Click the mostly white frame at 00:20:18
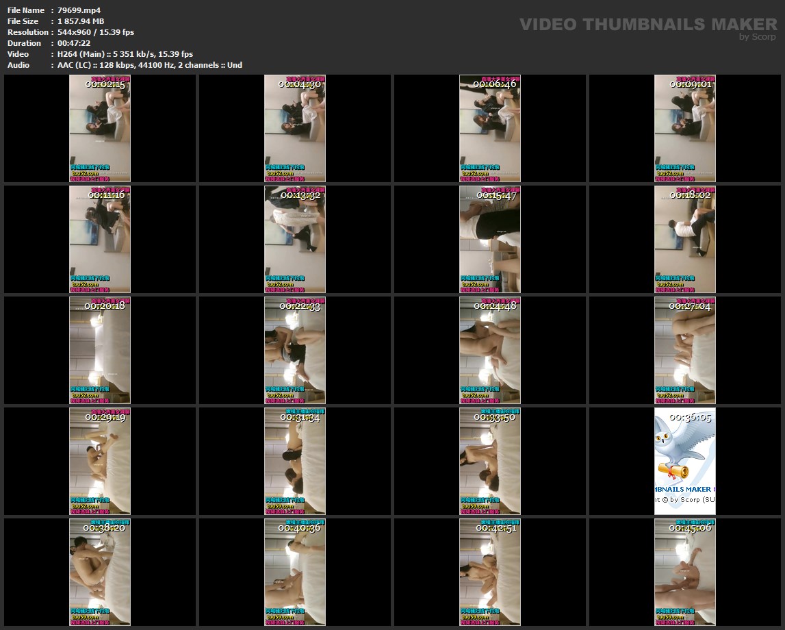785x630 pixels. (100, 350)
